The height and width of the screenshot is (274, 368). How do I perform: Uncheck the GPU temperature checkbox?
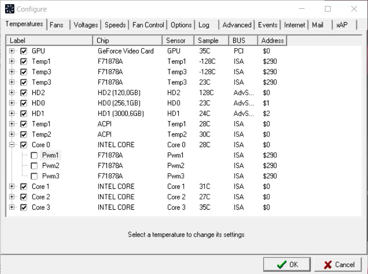(x=24, y=51)
